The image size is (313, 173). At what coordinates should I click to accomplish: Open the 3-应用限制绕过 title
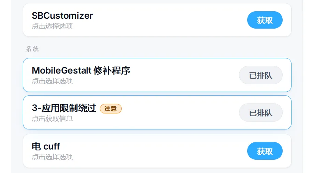[x=64, y=108]
